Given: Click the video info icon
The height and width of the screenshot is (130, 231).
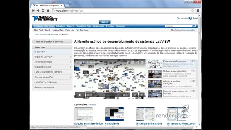Looking at the screenshot, I should coord(142,62).
